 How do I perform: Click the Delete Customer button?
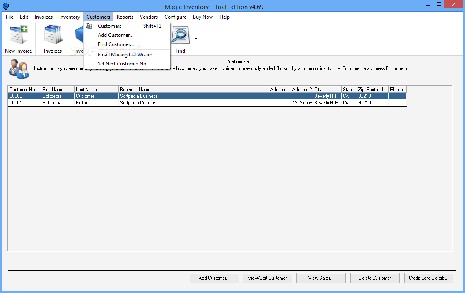point(375,278)
